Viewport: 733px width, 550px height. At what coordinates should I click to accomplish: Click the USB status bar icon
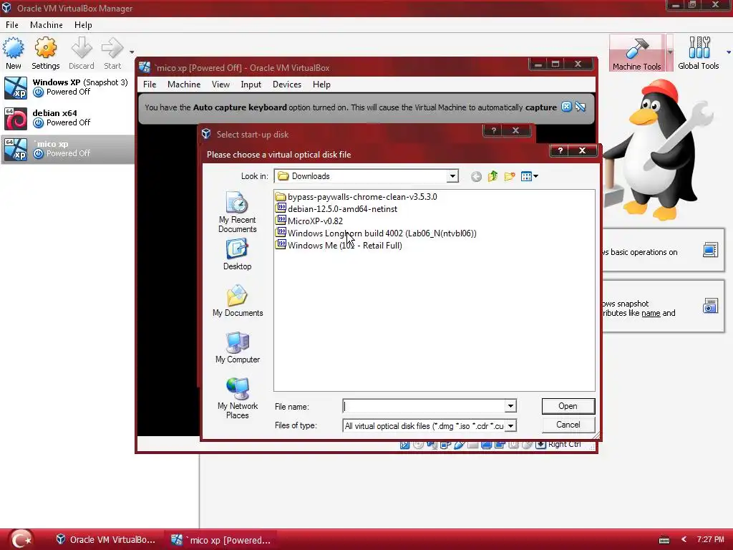point(459,444)
